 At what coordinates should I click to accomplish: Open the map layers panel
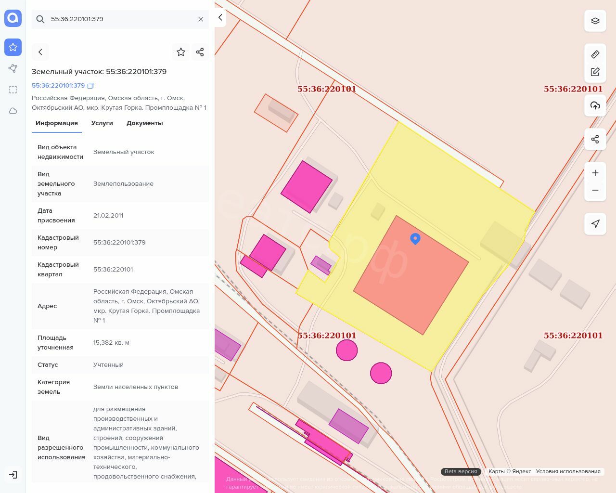(x=595, y=21)
